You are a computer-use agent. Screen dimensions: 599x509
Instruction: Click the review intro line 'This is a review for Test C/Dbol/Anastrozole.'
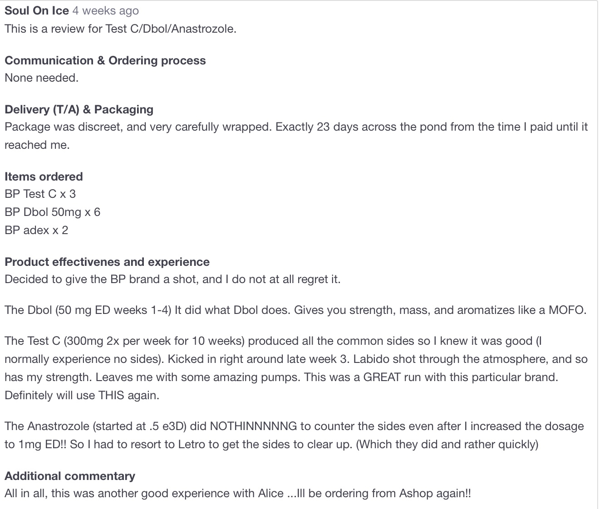coord(121,29)
